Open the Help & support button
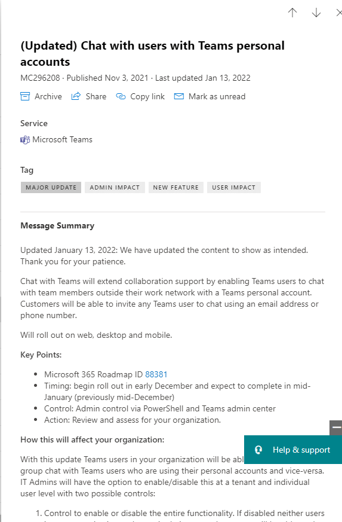 click(x=293, y=450)
